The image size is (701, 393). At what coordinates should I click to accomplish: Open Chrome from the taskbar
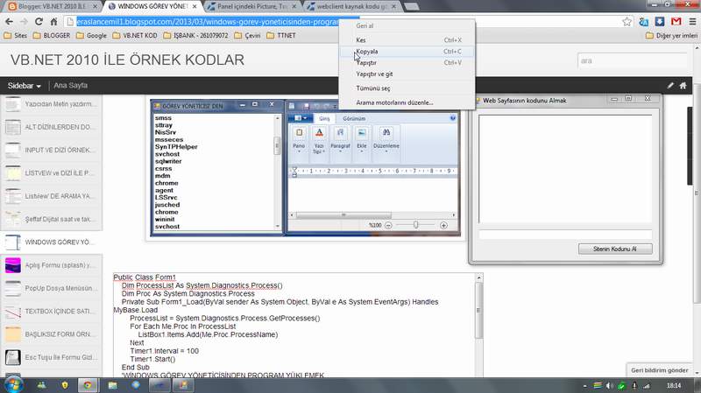pyautogui.click(x=88, y=385)
